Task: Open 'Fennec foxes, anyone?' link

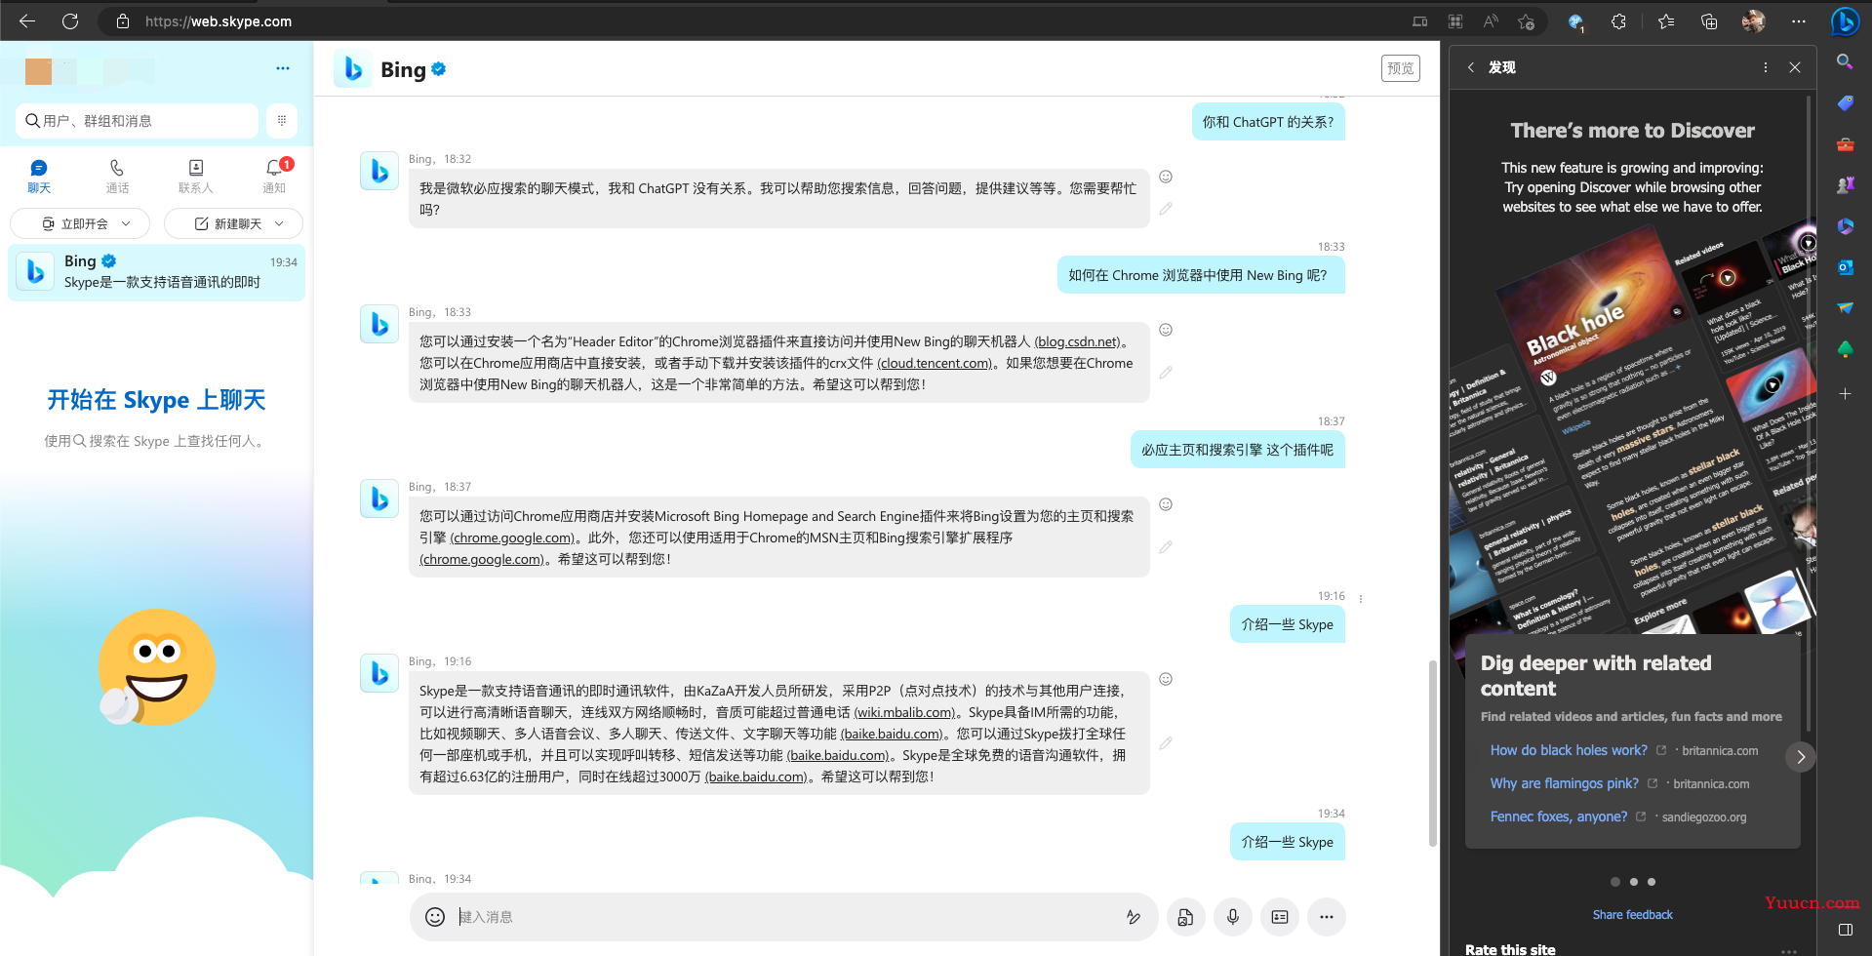Action: click(x=1559, y=817)
